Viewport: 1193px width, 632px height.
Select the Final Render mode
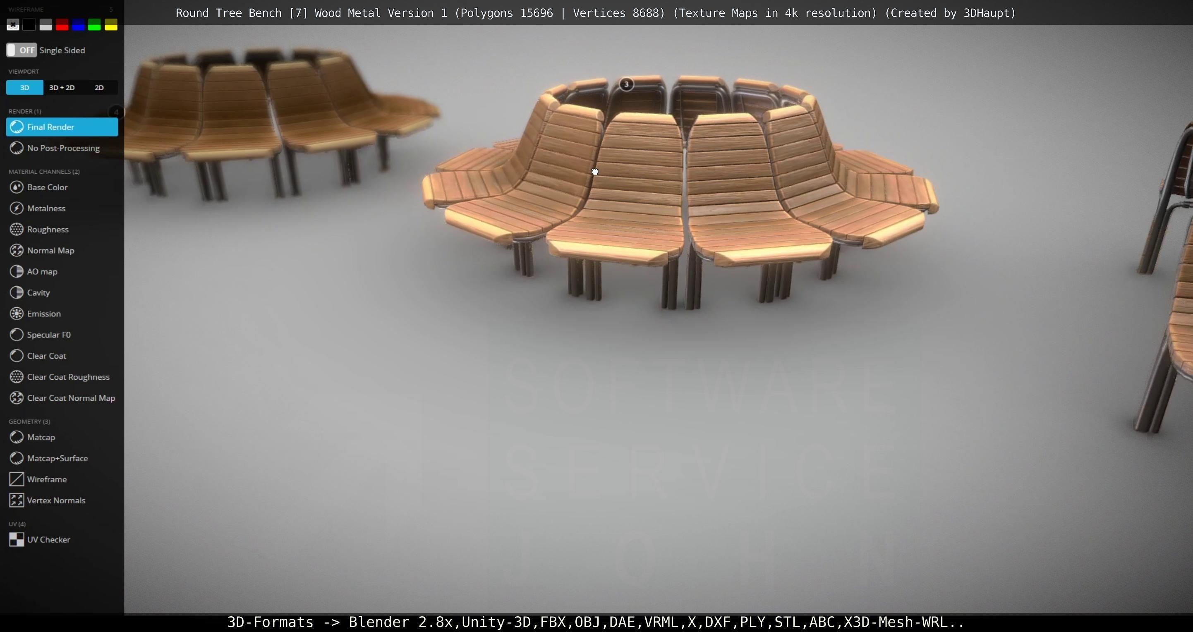coord(62,127)
